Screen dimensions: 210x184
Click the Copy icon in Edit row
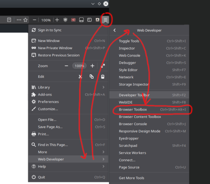click(x=92, y=77)
